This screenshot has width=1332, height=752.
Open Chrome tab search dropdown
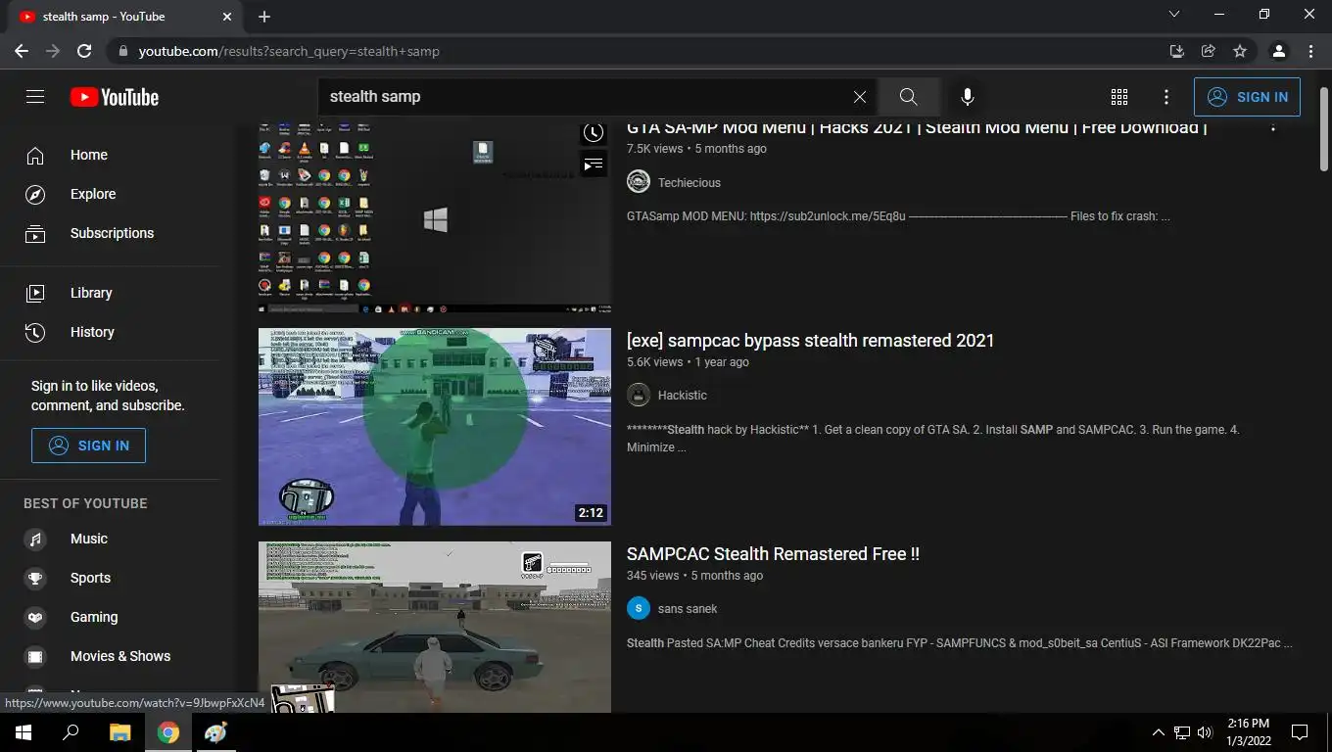[1174, 15]
